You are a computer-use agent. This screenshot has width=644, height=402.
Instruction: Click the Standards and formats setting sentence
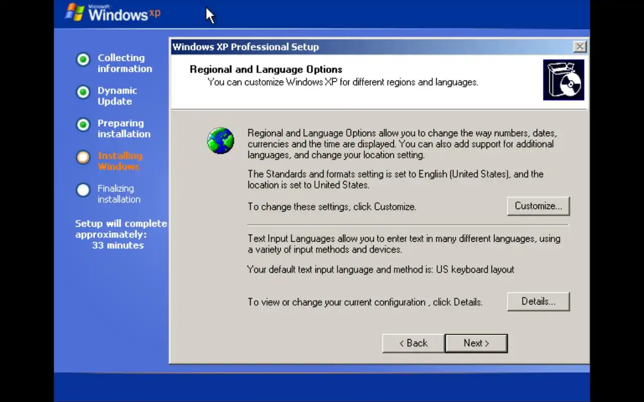click(395, 179)
